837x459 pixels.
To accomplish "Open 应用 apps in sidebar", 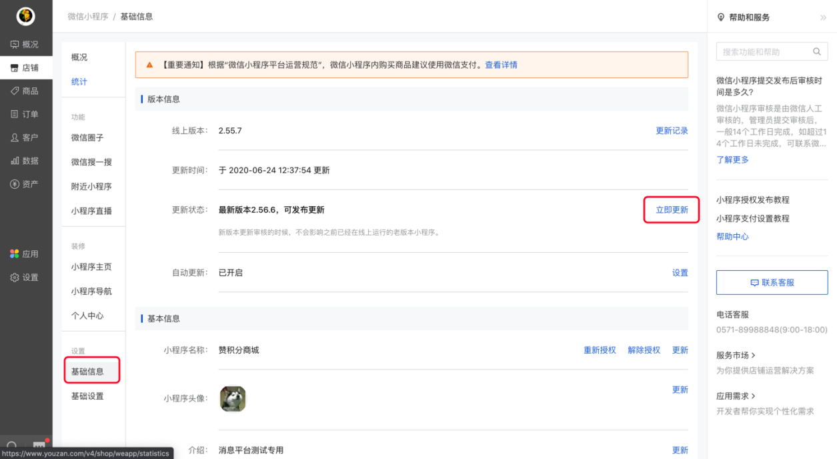I will point(25,254).
